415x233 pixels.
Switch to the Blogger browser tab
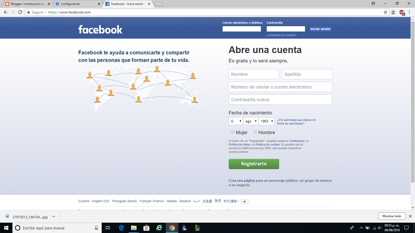(26, 4)
